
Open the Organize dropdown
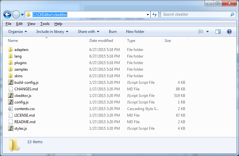[18, 32]
